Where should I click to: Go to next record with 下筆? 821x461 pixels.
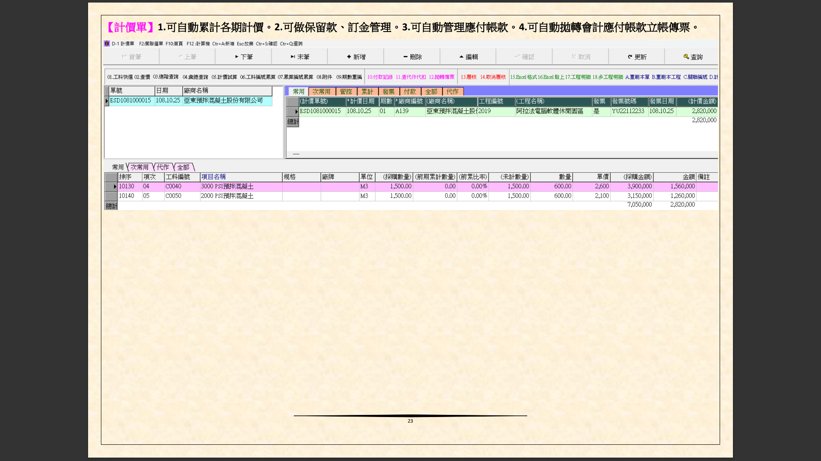pyautogui.click(x=243, y=57)
